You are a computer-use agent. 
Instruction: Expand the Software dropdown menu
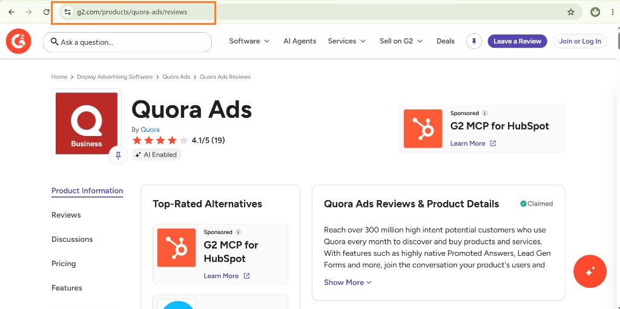pos(249,41)
